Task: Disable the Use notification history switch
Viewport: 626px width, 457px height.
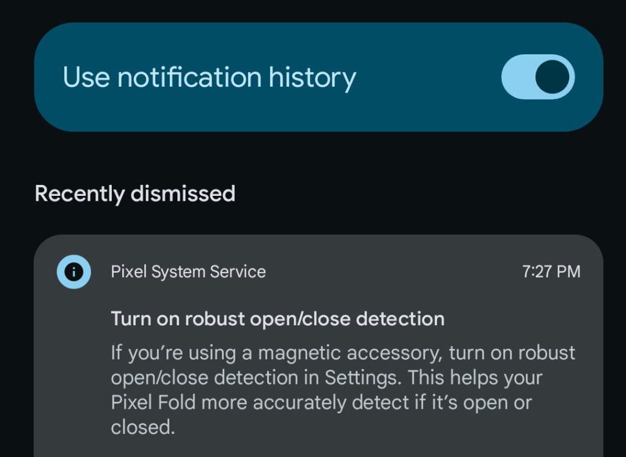Action: (538, 76)
